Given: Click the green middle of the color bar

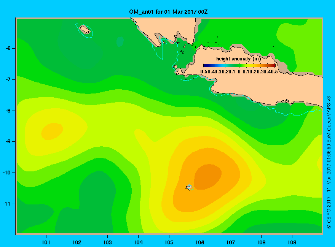Looking at the screenshot, I should pos(239,66).
